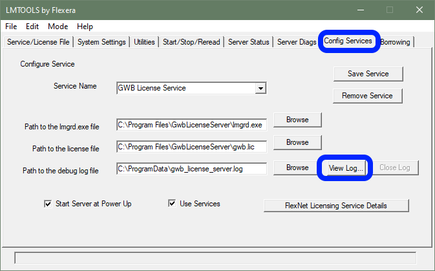Switch to the Borrowing tab
The width and height of the screenshot is (435, 271).
[396, 42]
